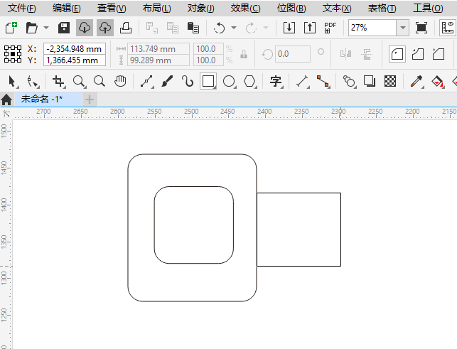
Task: Select the scalloped corner style
Action: [418, 54]
